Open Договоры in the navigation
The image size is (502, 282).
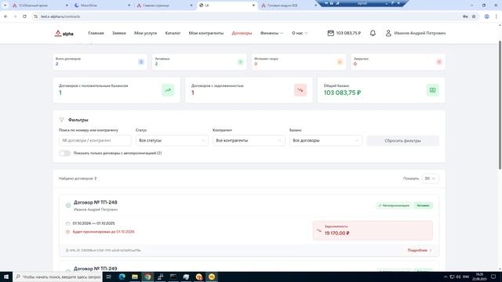242,33
